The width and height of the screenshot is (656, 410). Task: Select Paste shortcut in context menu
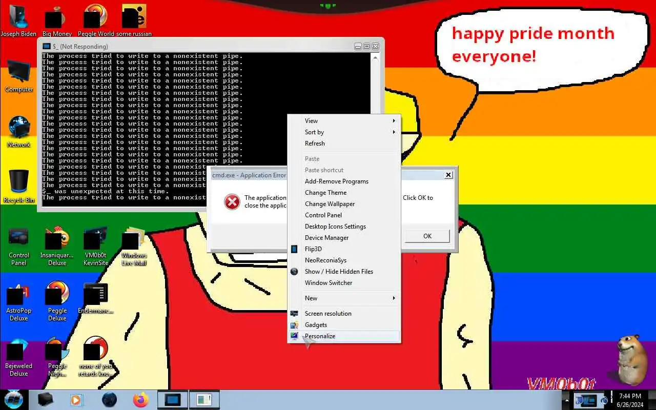pos(344,170)
